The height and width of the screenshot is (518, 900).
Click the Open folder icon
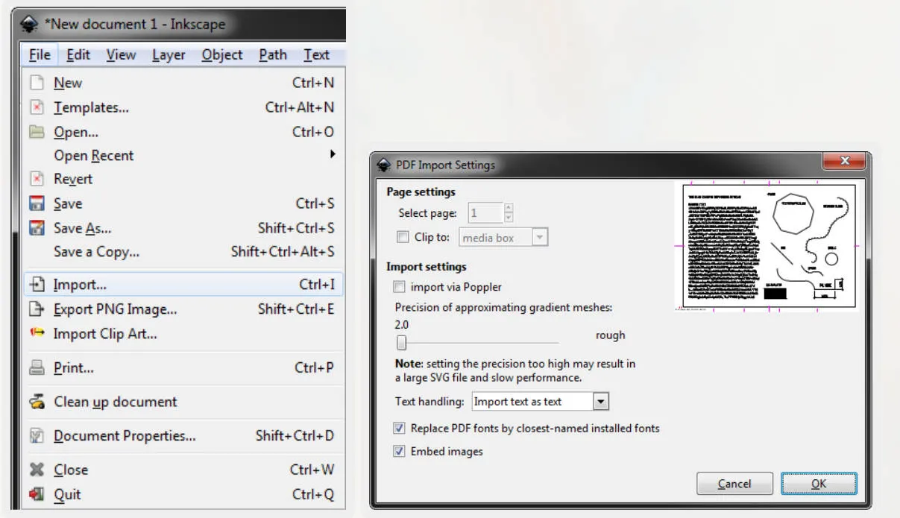tap(37, 130)
